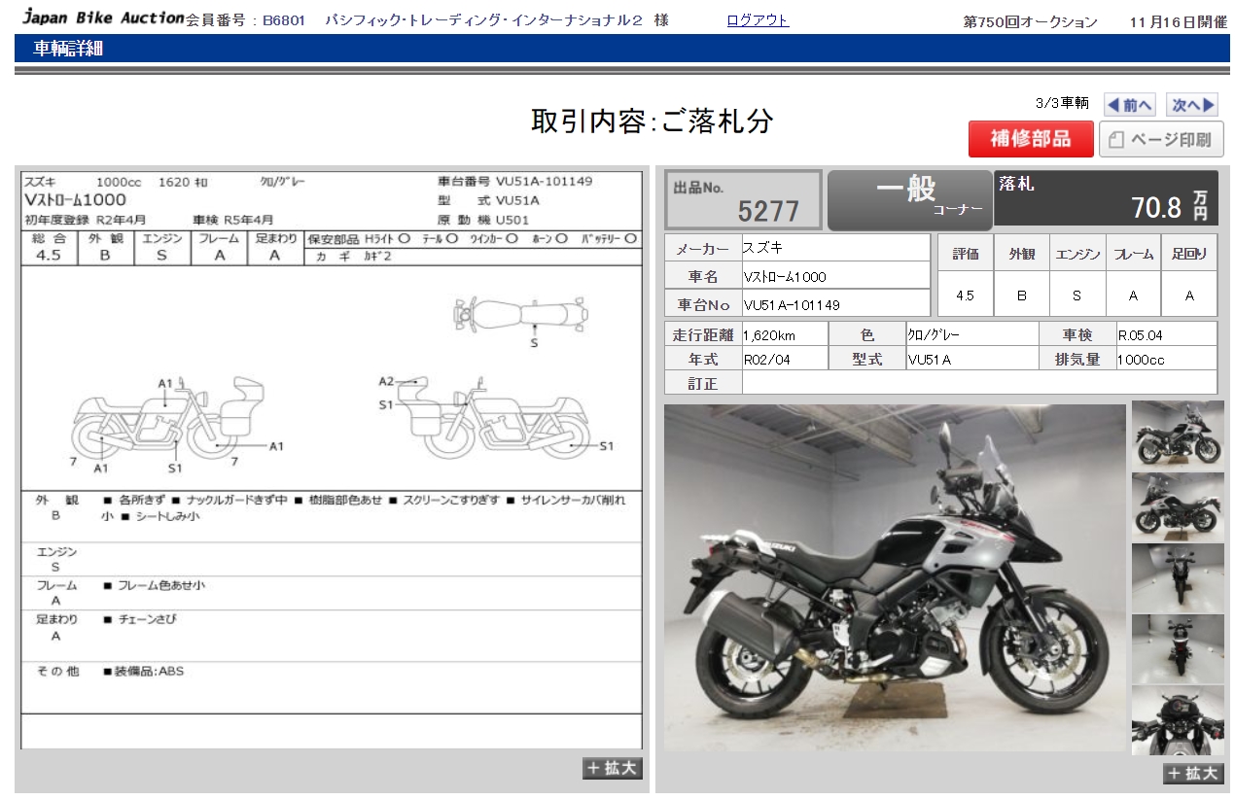Click the Japan Bike Auction logo
Image resolution: width=1235 pixels, height=800 pixels.
click(x=103, y=17)
